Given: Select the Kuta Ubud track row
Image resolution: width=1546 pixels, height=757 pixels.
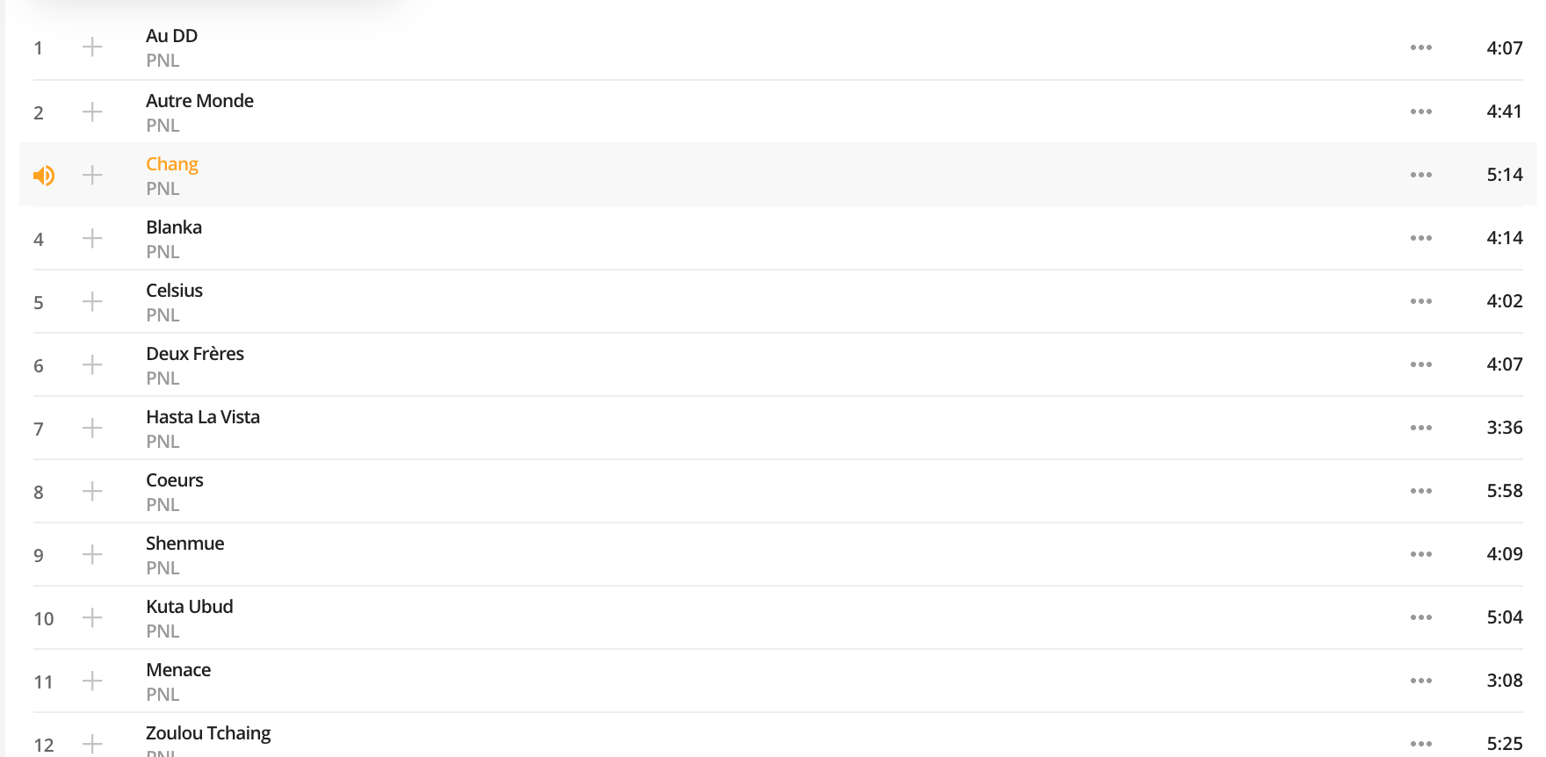Looking at the screenshot, I should 778,617.
